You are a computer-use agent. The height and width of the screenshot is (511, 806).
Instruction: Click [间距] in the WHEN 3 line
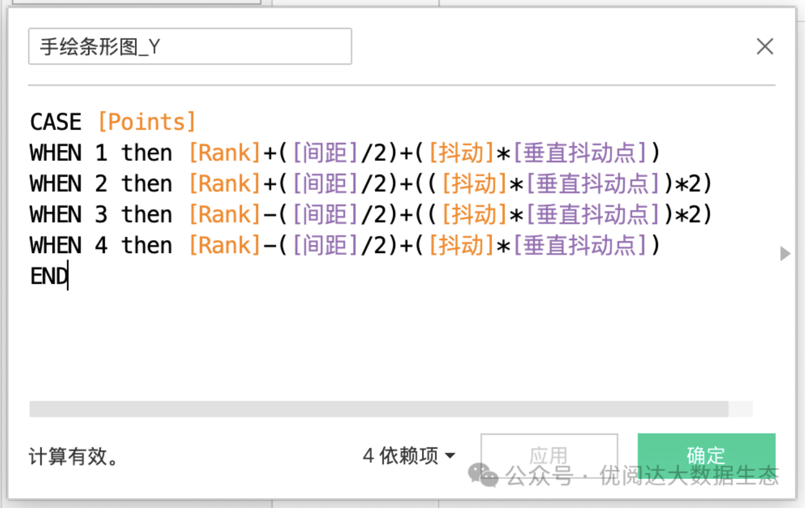coord(326,215)
